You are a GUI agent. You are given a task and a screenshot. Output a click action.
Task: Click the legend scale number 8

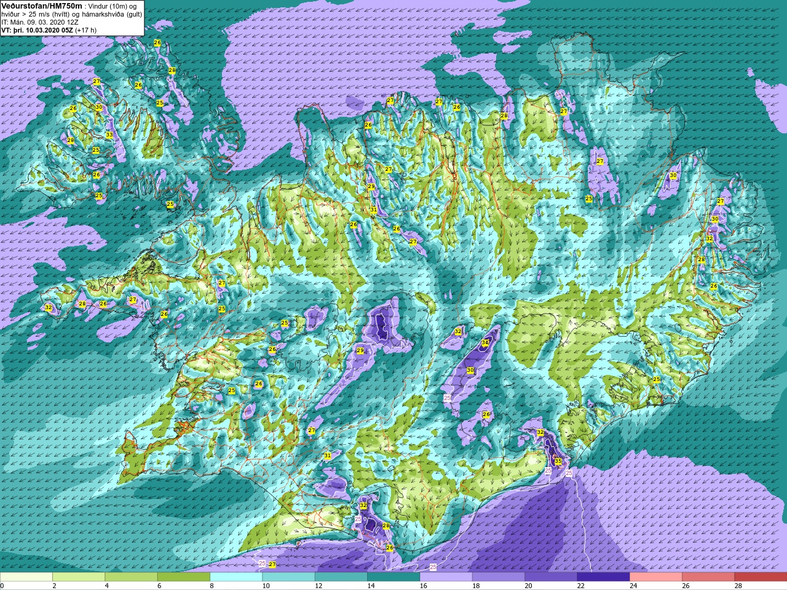click(212, 586)
